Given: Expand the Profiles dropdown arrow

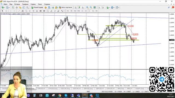Looking at the screenshot, I should 9,7.
